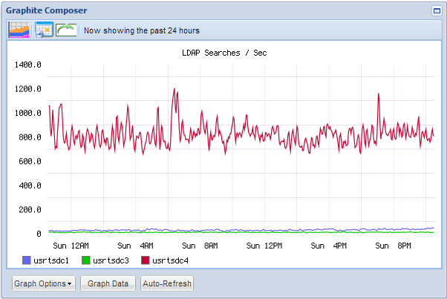The height and width of the screenshot is (299, 447).
Task: Click the stacked-graph recent data icon
Action: (19, 30)
